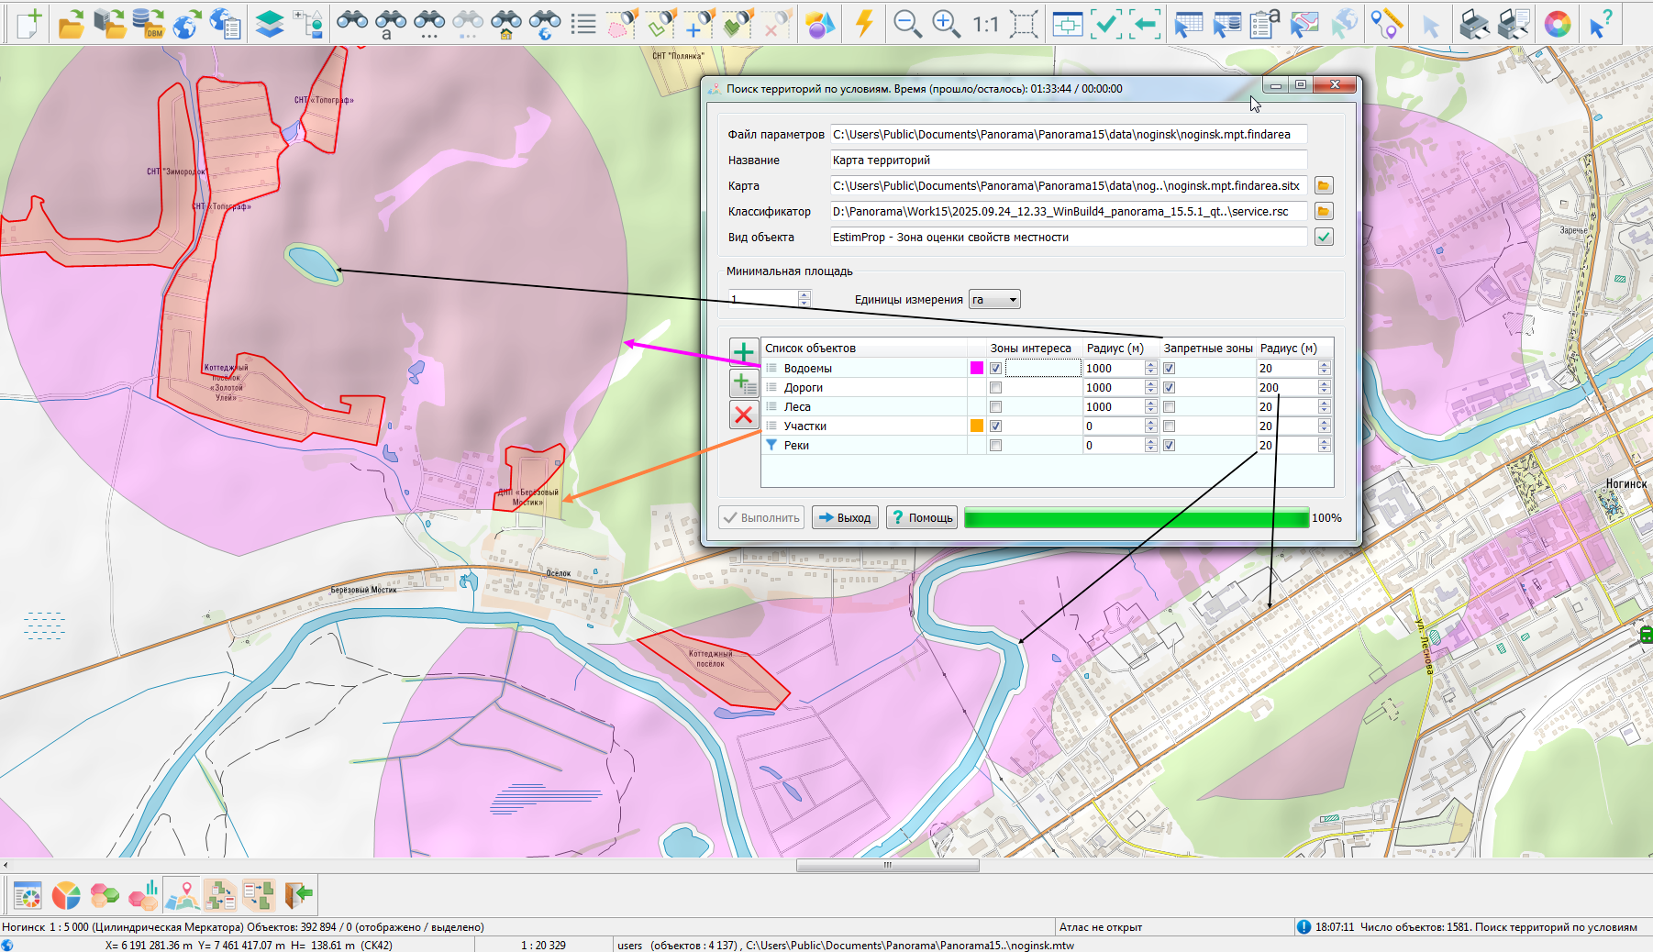Click the color wheel toolbar icon
This screenshot has height=952, width=1653.
tap(1557, 24)
